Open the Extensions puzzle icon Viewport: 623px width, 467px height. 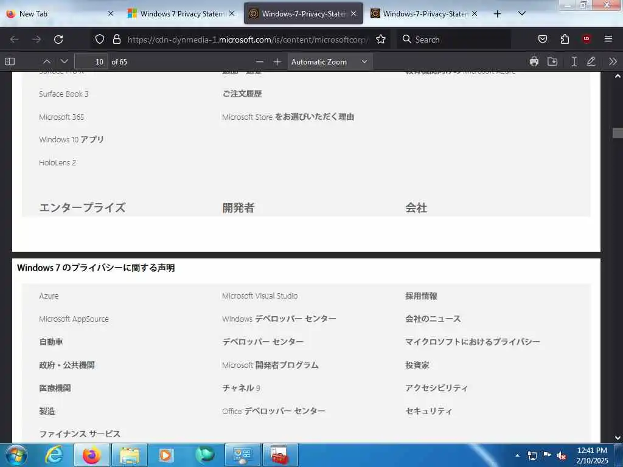(565, 39)
